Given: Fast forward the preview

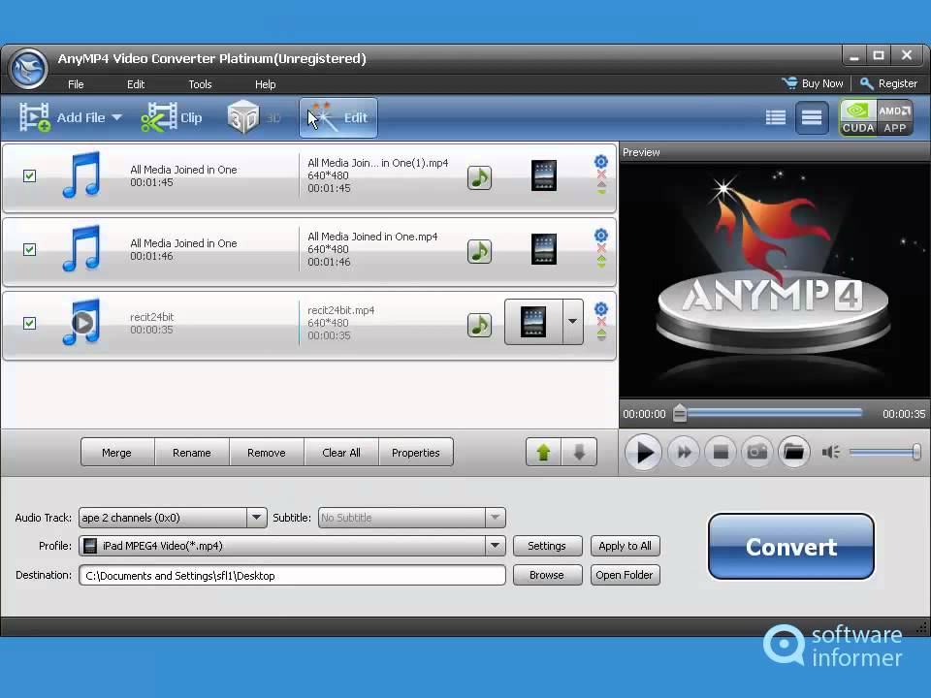Looking at the screenshot, I should pos(684,453).
